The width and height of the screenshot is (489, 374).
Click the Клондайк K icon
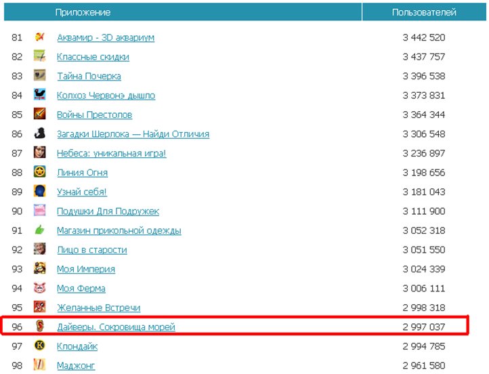[39, 346]
